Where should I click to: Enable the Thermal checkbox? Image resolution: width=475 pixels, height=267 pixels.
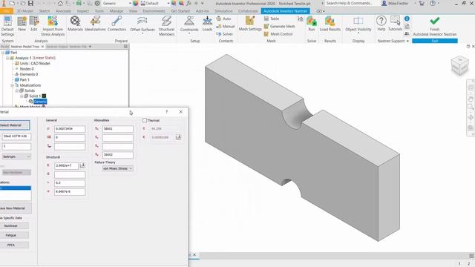click(x=145, y=120)
